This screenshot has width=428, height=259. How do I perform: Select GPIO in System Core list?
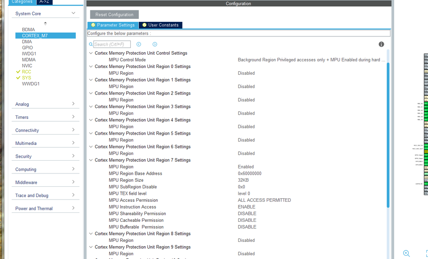click(x=27, y=48)
